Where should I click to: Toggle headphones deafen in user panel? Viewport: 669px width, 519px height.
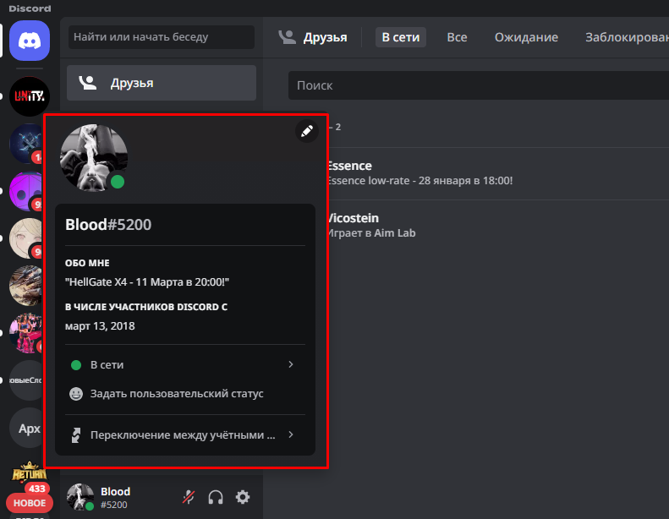click(216, 497)
